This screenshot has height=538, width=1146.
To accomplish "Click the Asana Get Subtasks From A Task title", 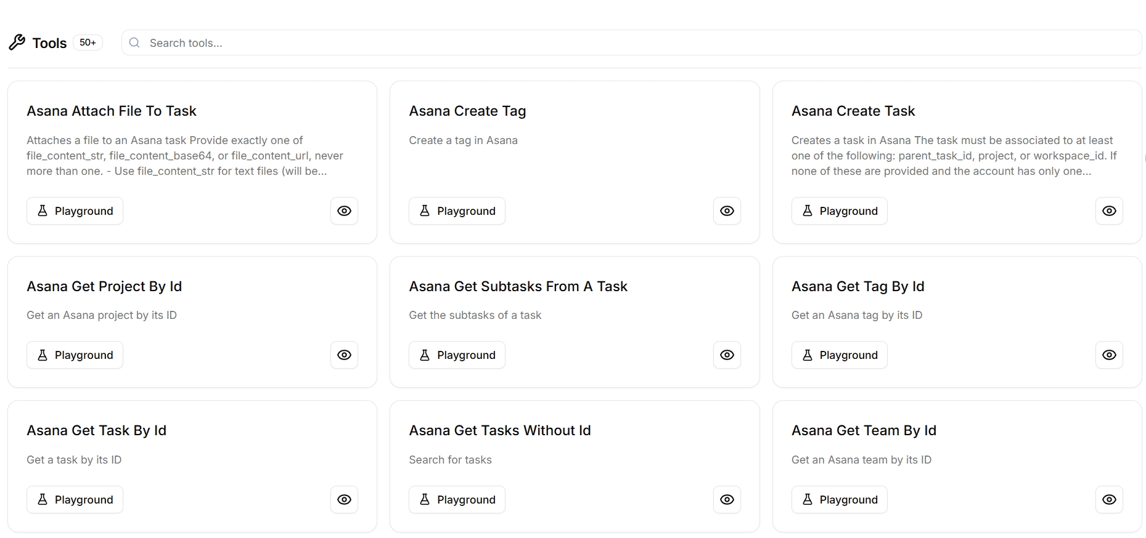I will (518, 286).
